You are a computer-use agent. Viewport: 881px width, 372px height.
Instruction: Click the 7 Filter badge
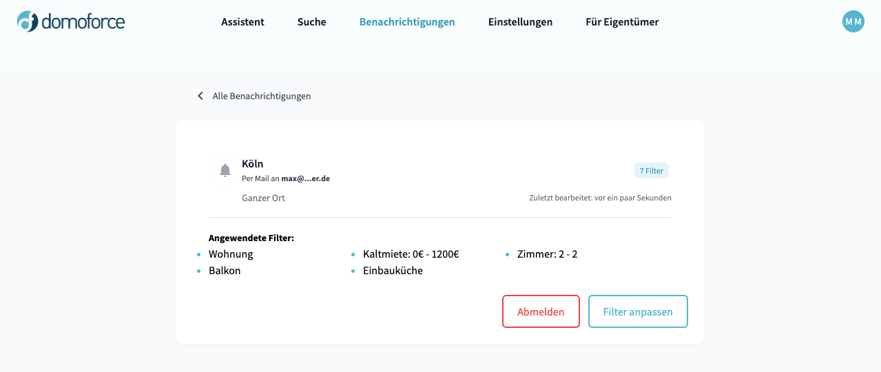pos(651,171)
